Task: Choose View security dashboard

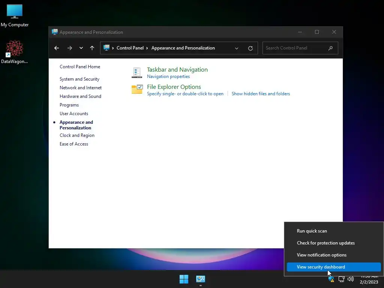Action: click(334, 267)
